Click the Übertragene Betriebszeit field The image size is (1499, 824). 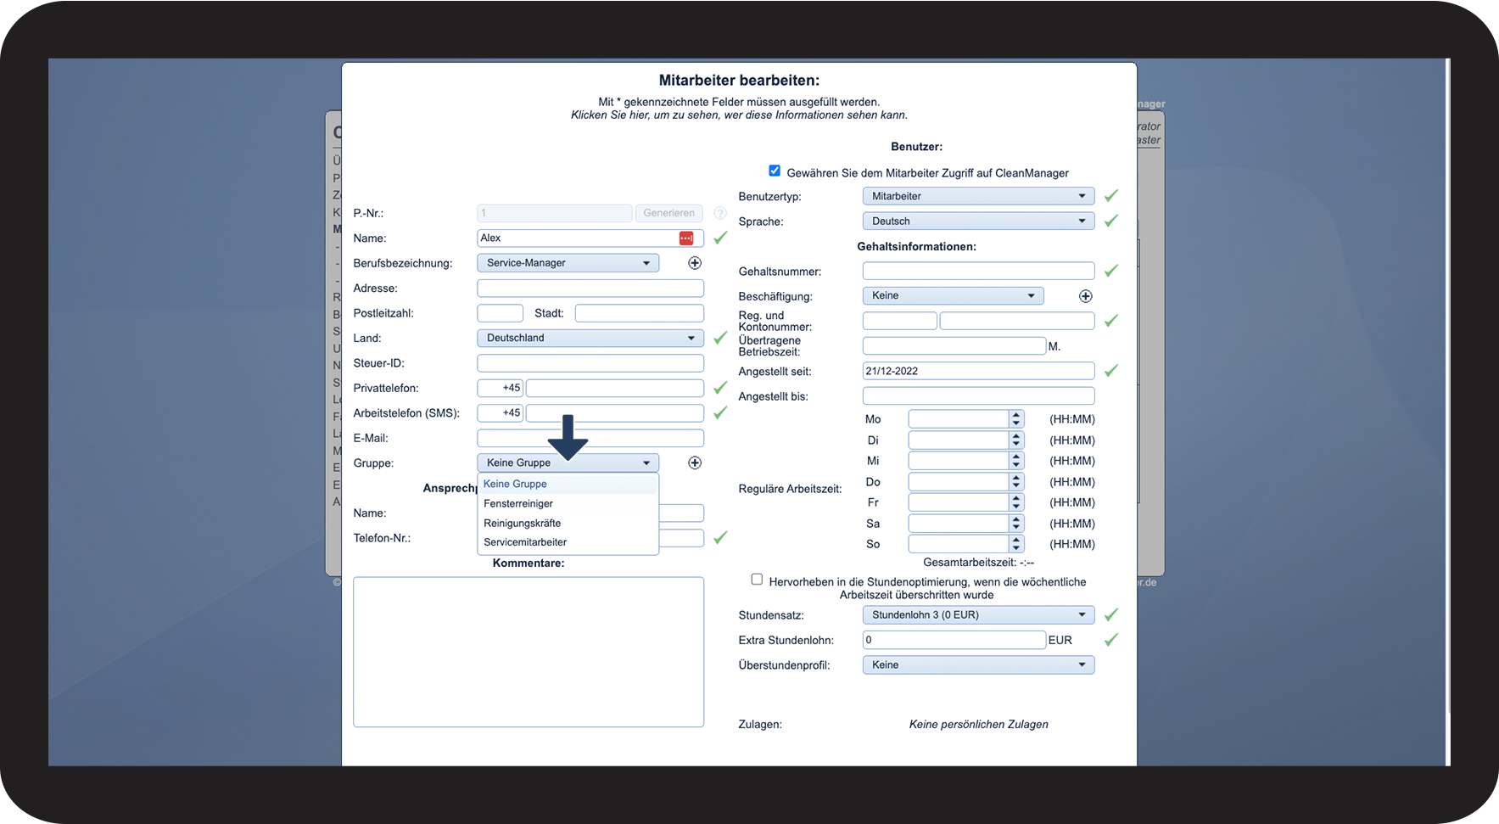coord(954,346)
